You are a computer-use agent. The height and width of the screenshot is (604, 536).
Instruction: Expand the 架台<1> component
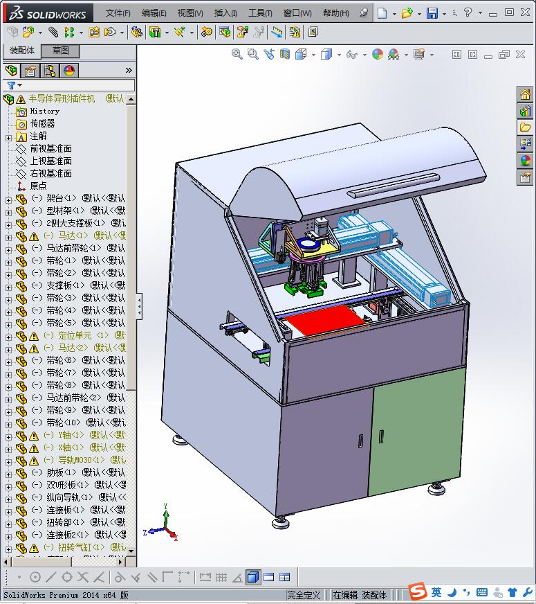(8, 200)
